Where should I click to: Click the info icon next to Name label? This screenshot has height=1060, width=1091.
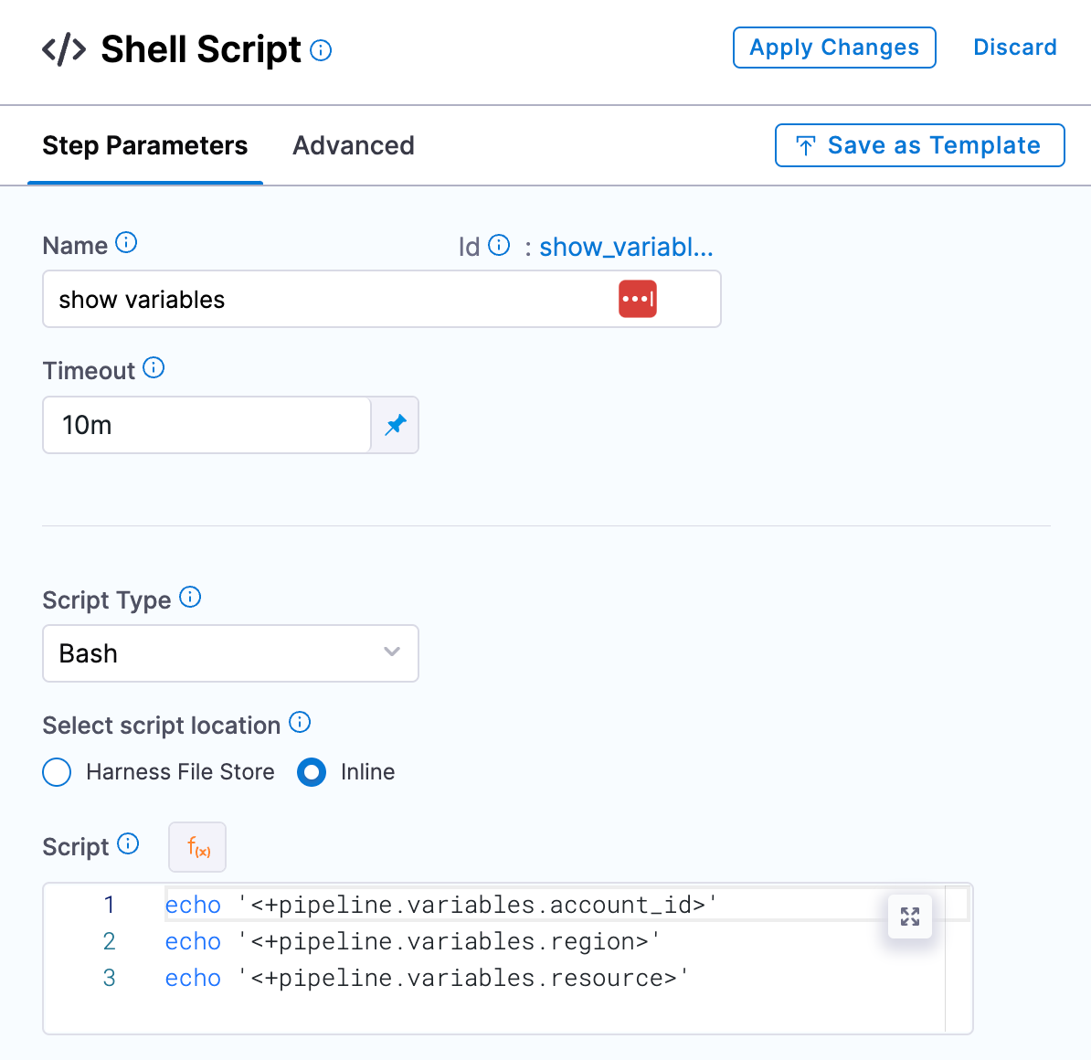click(127, 243)
